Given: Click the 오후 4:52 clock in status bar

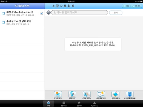Looking at the screenshot, I should [71, 1].
